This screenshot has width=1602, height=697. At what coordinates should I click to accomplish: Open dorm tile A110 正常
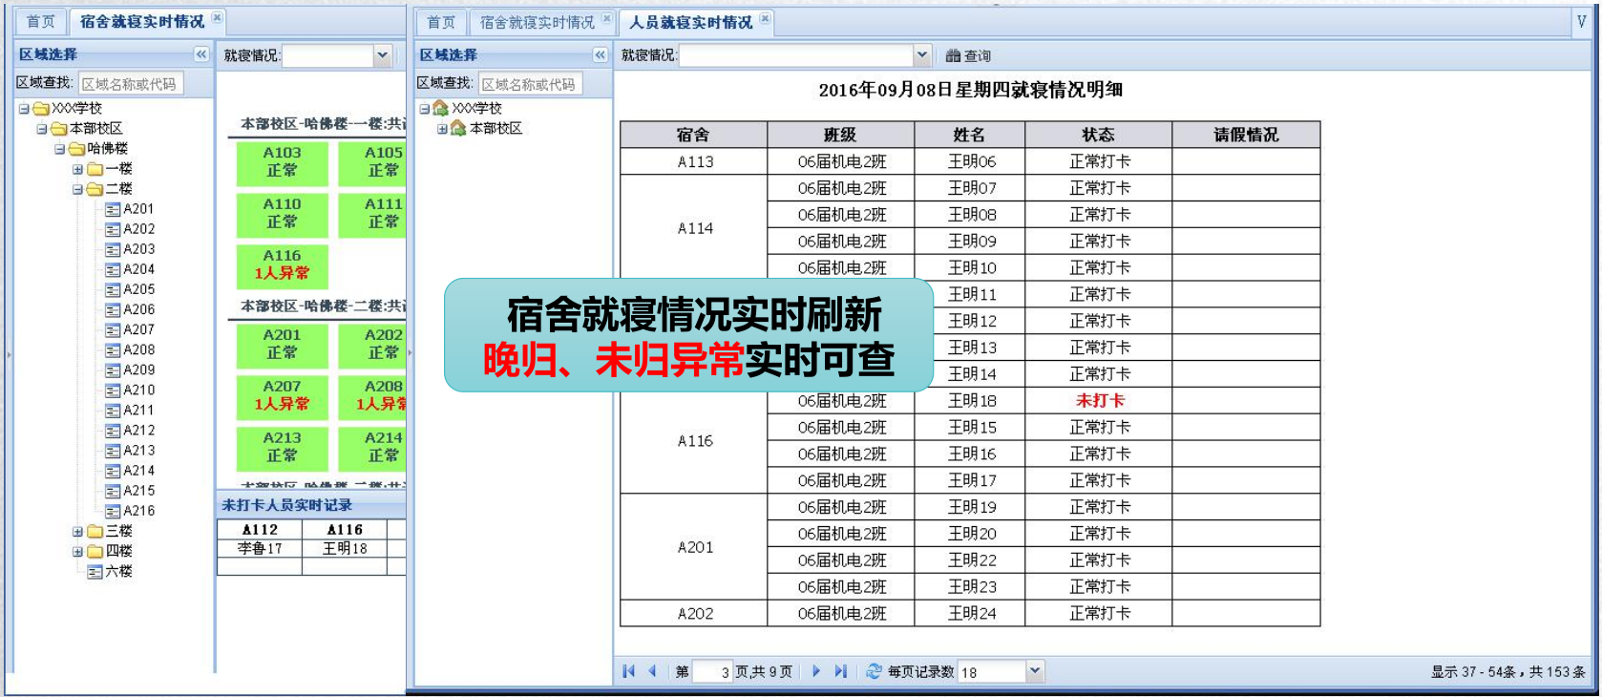(x=282, y=214)
